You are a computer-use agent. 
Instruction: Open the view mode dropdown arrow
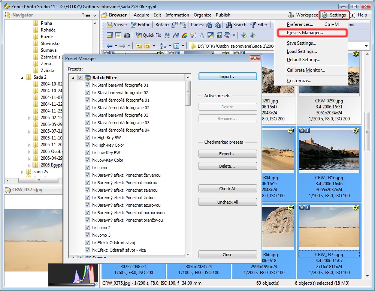(183, 46)
